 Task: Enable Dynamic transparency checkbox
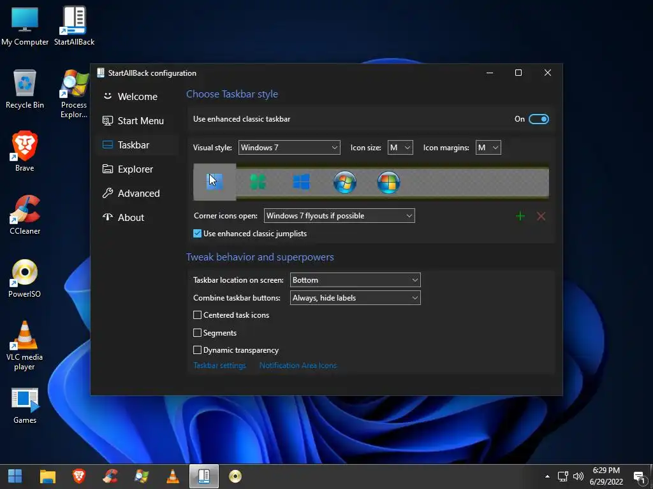(x=198, y=350)
